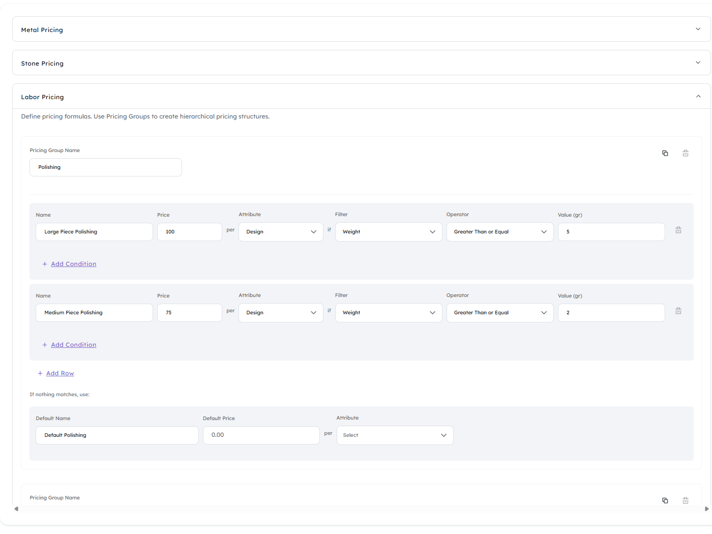Duplicate the Polishing pricing group
Image resolution: width=712 pixels, height=534 pixels.
tap(665, 153)
